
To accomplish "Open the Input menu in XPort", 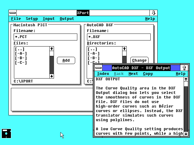I will (49, 19).
